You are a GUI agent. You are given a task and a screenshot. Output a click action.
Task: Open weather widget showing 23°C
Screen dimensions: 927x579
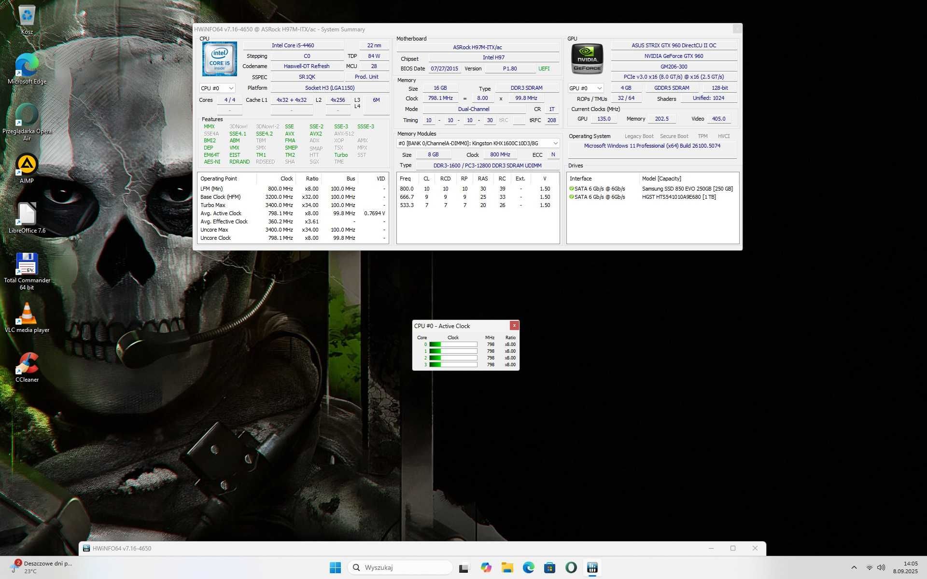tap(42, 567)
